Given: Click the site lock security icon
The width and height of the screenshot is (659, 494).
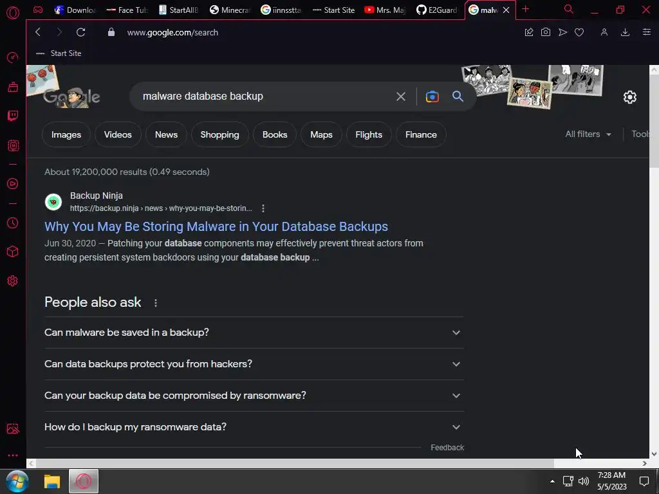Looking at the screenshot, I should [x=111, y=32].
